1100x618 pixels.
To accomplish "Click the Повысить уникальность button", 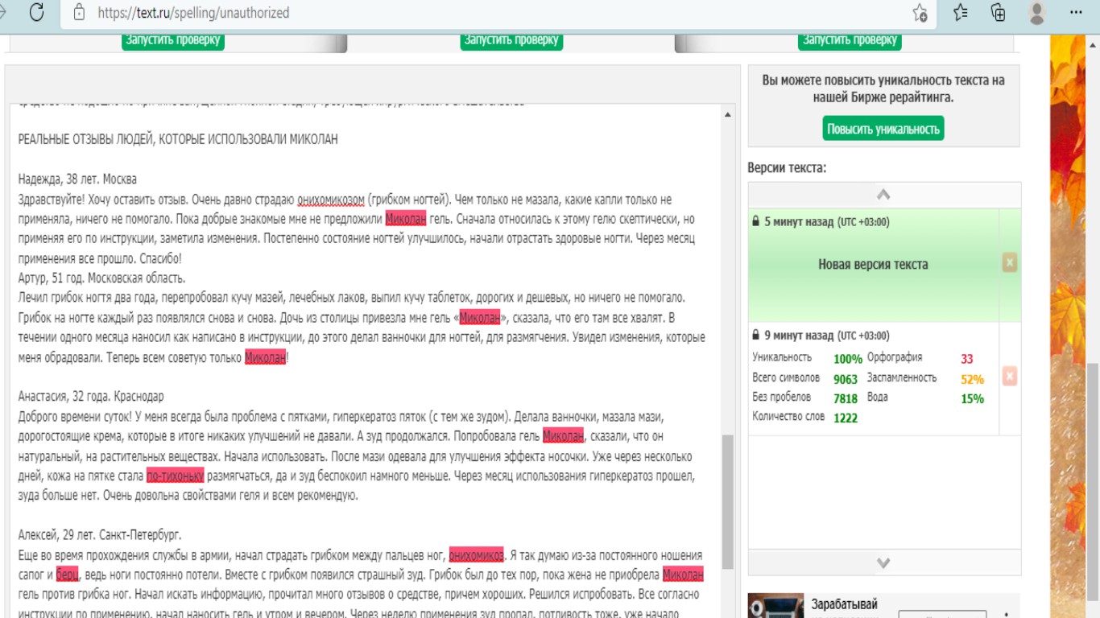I will pyautogui.click(x=883, y=129).
